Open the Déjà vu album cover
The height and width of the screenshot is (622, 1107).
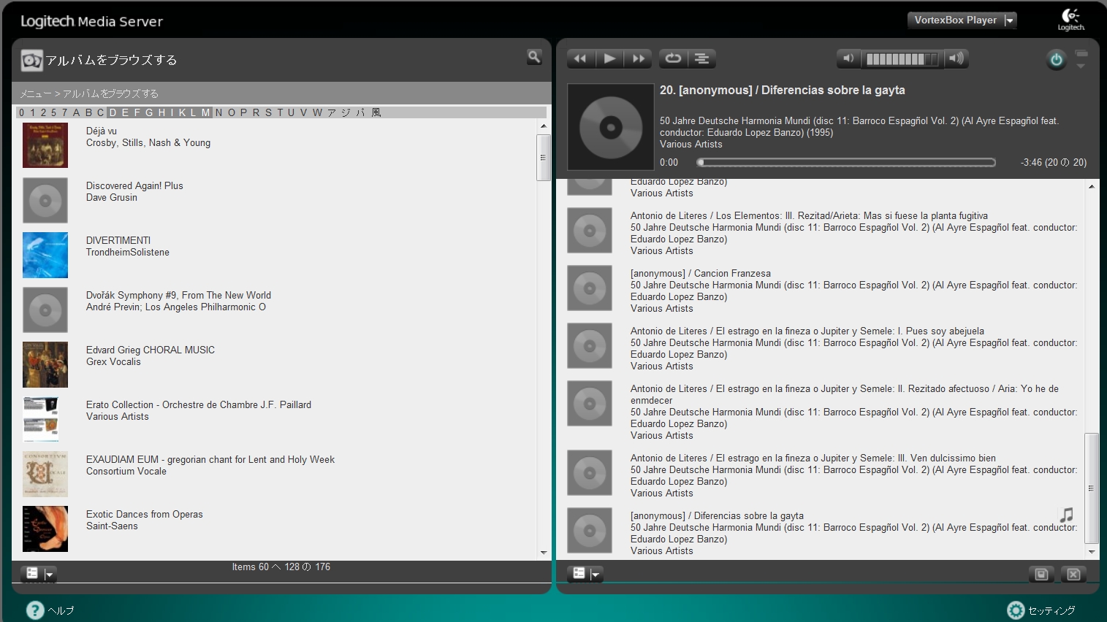[45, 145]
